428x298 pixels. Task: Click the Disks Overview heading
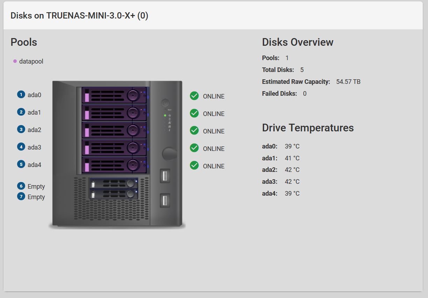298,42
